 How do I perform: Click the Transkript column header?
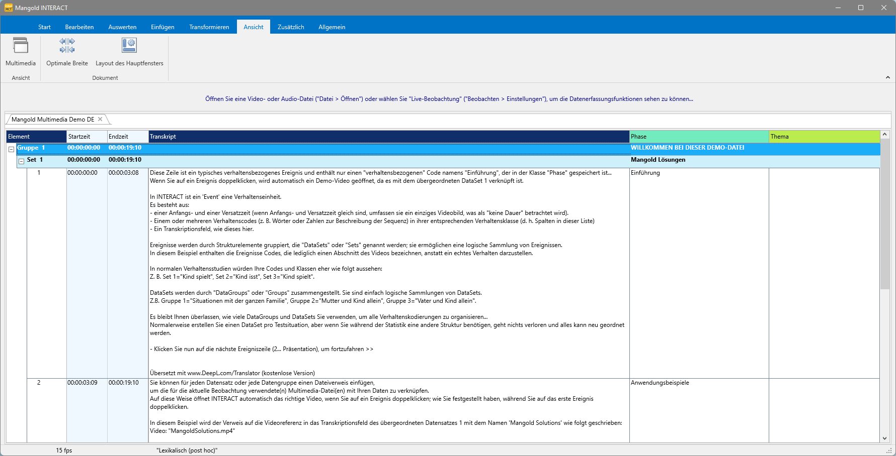coord(389,137)
